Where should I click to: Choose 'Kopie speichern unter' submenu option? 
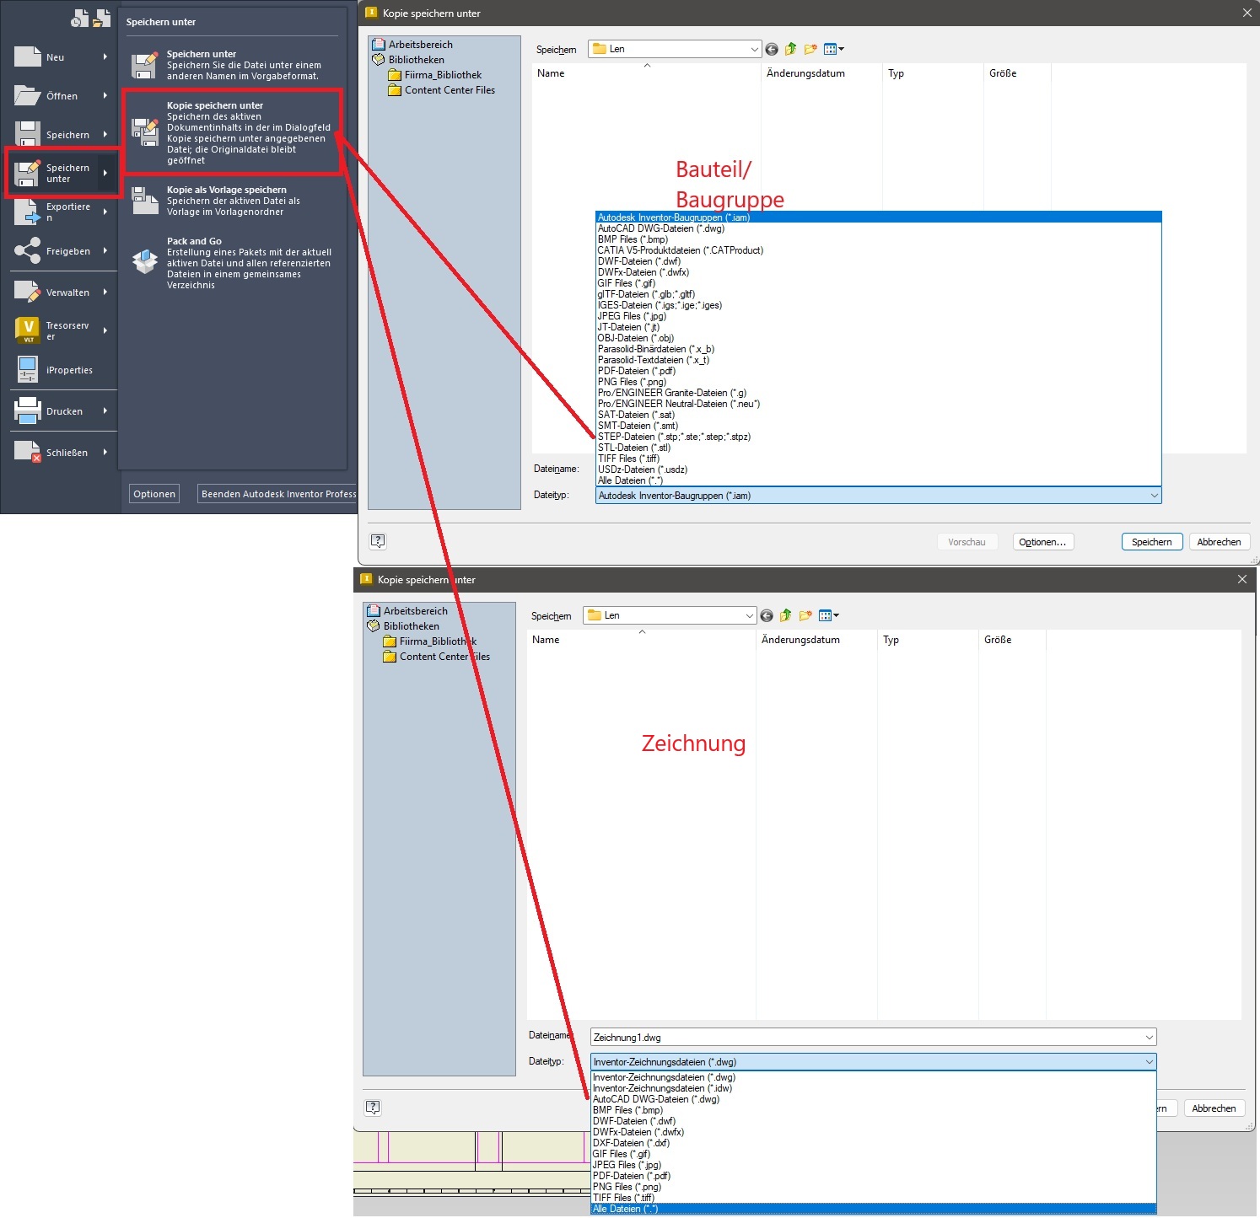coord(233,132)
